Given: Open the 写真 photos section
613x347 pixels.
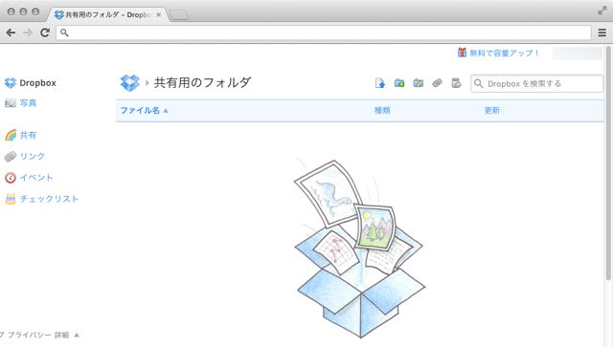Looking at the screenshot, I should pyautogui.click(x=28, y=103).
